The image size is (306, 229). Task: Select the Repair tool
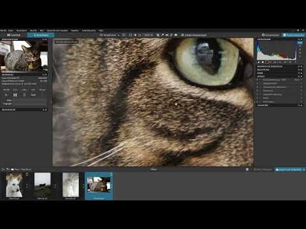[171, 35]
